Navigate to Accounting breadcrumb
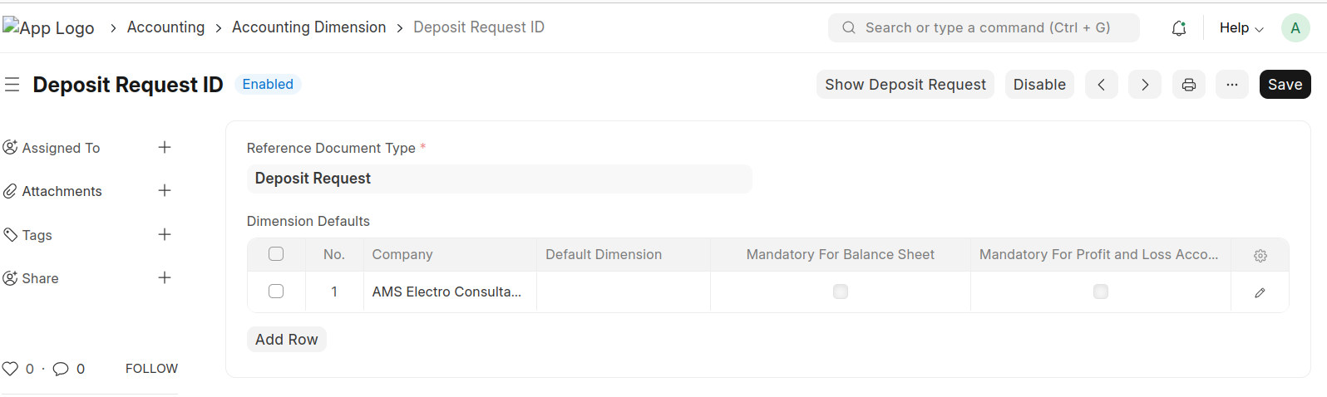Screen dimensions: 1327x397 click(165, 27)
